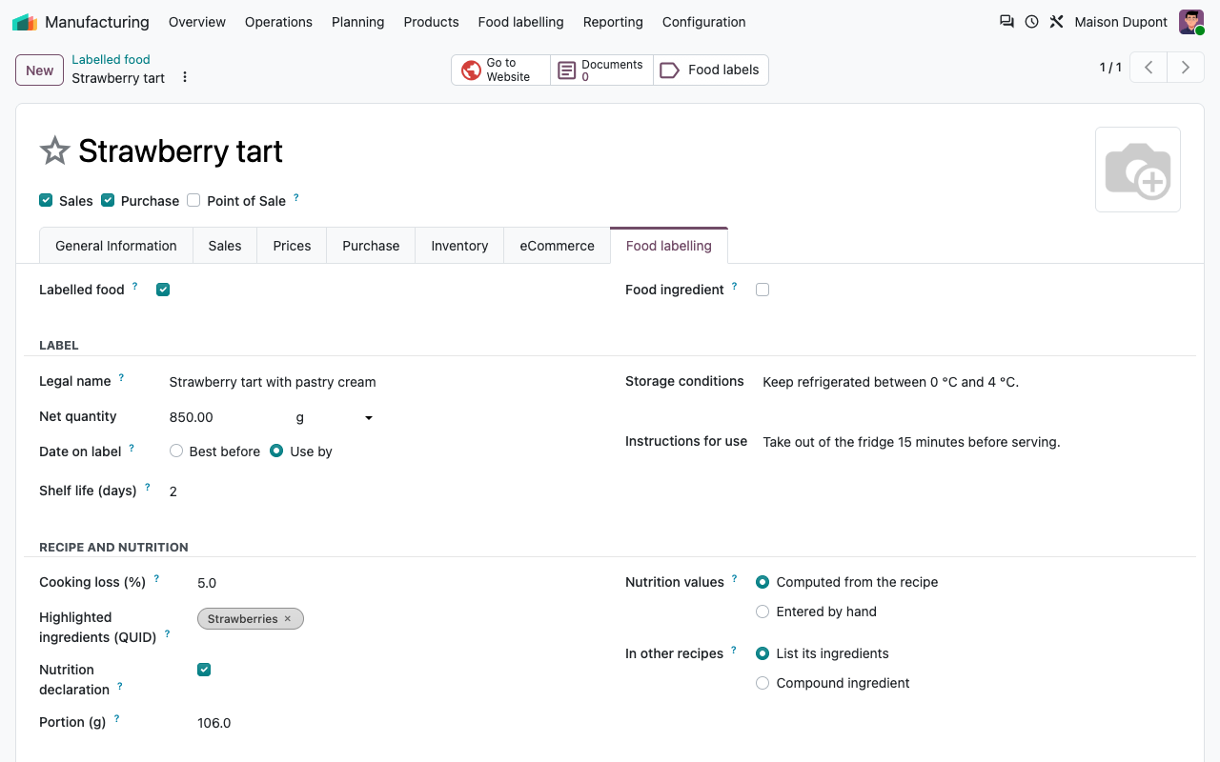
Task: Open the eCommerce tab
Action: (x=557, y=246)
